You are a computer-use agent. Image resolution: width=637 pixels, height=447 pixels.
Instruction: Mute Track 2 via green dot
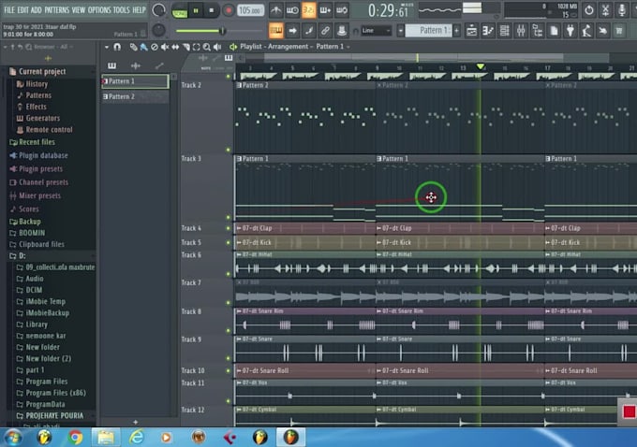coord(228,150)
